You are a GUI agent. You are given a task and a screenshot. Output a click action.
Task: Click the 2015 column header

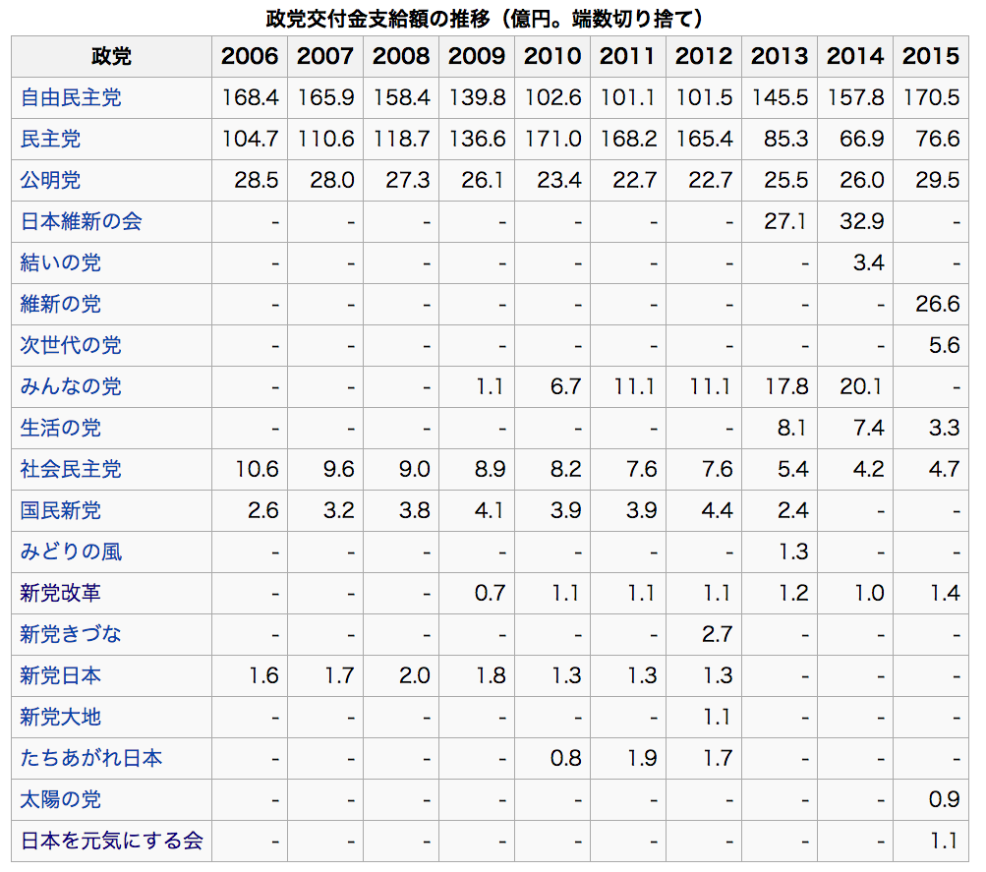(931, 57)
